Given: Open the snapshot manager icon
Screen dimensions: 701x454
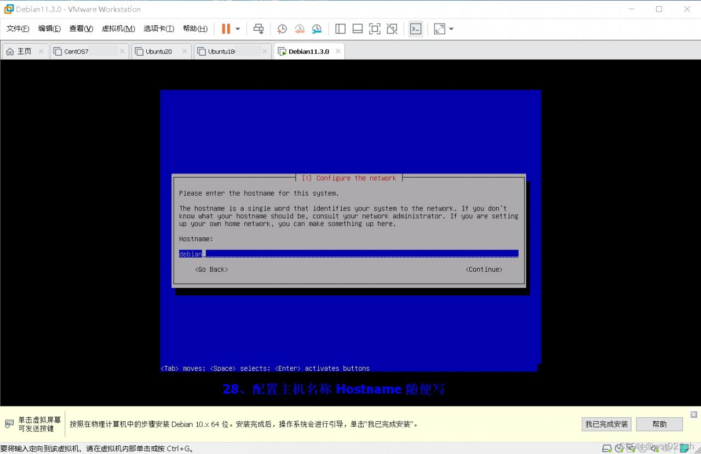Looking at the screenshot, I should 317,29.
